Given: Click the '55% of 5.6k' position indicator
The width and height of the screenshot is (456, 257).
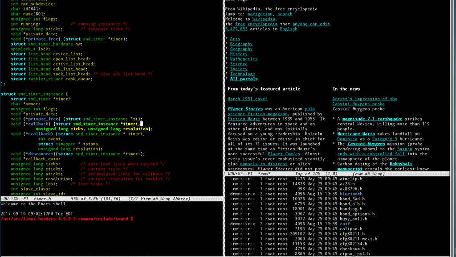Looking at the screenshot, I should click(x=84, y=199).
